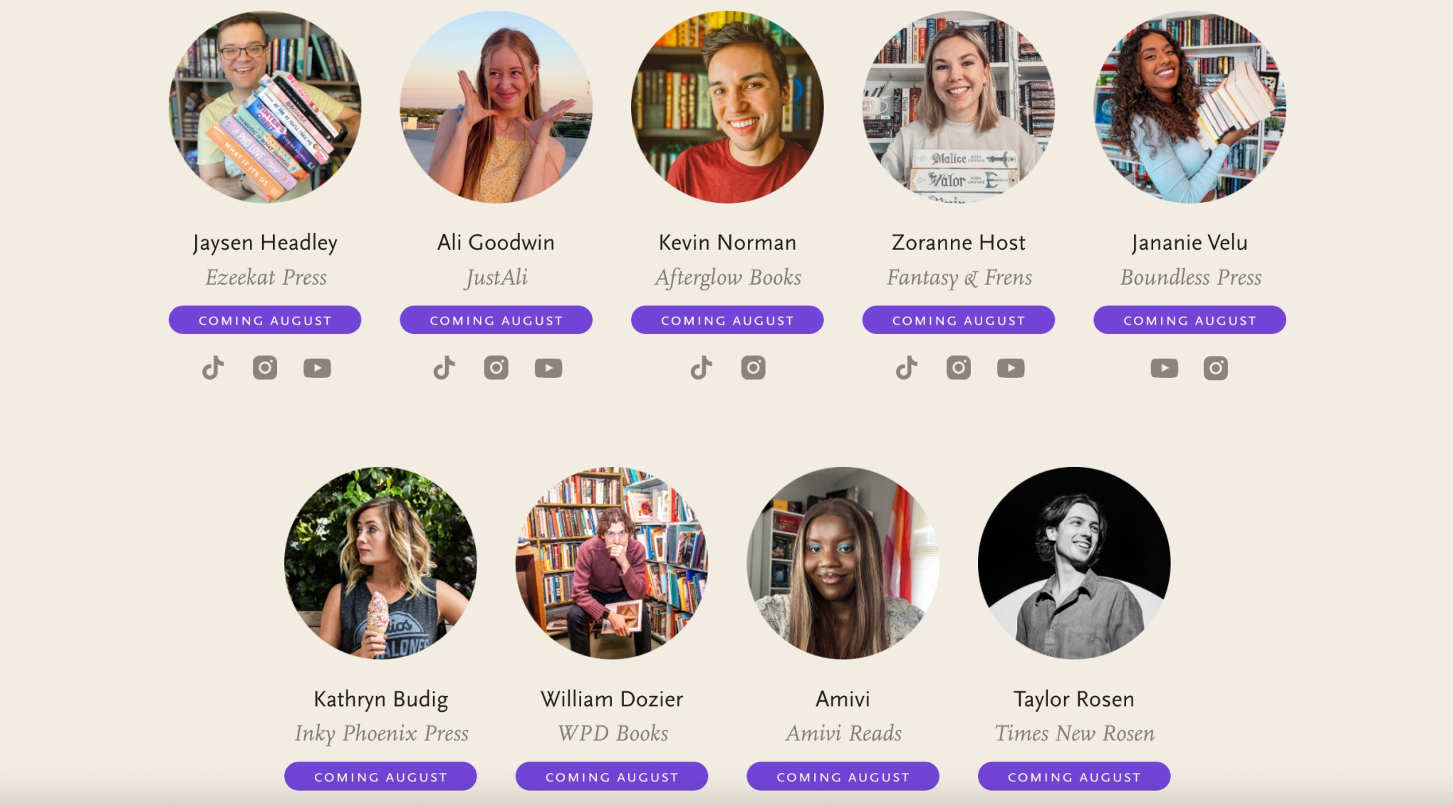
Task: Click the Kathryn Budig name text
Action: tap(380, 699)
